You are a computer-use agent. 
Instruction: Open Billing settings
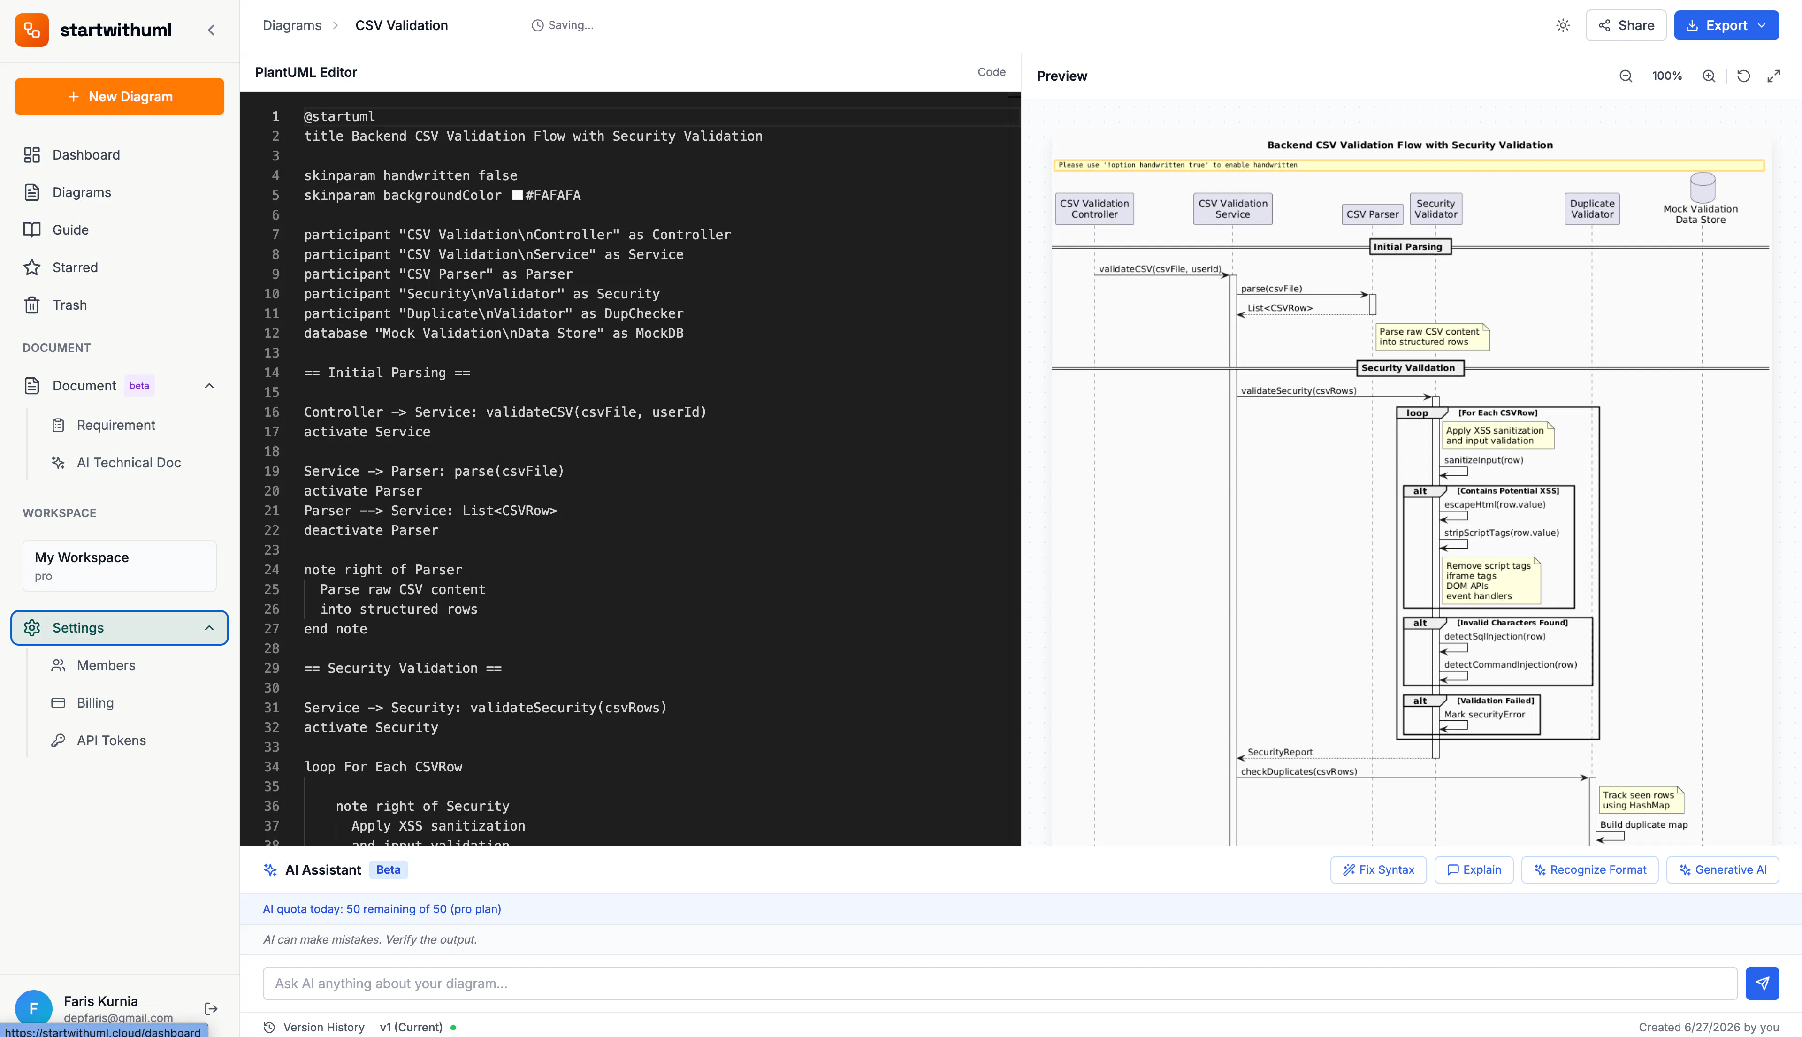tap(95, 703)
